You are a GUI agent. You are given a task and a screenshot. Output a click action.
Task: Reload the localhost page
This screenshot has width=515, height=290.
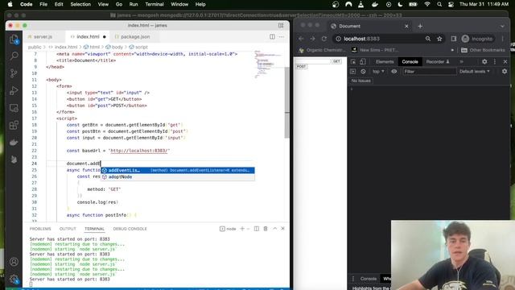tap(324, 39)
